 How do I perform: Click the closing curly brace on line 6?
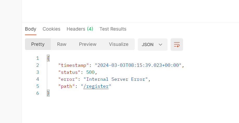click(48, 93)
